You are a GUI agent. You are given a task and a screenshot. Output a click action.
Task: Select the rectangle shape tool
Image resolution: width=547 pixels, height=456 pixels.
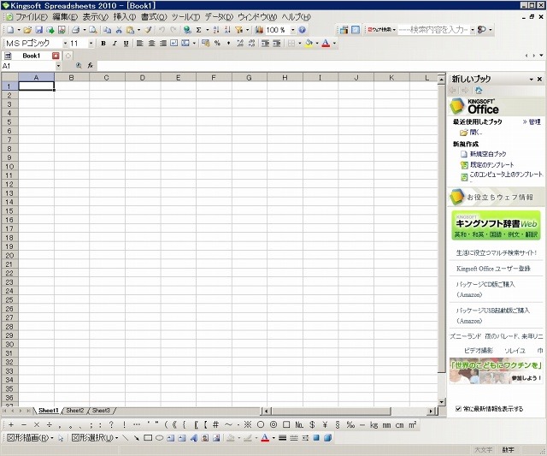pyautogui.click(x=148, y=438)
